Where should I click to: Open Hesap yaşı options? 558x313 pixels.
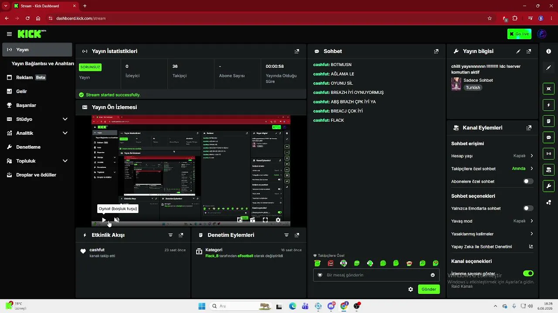[x=492, y=156]
